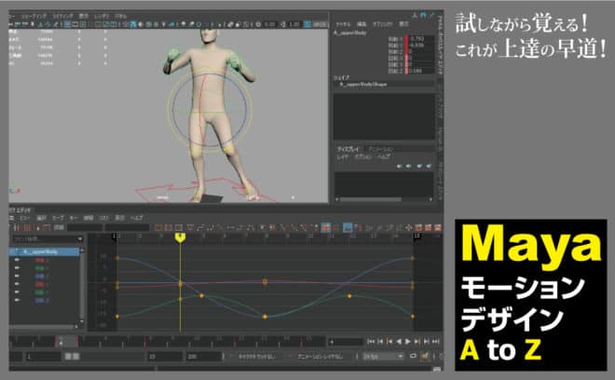Open the Time Editor from Graph Editor toolbar
Image resolution: width=615 pixels, height=380 pixels.
pos(438,227)
